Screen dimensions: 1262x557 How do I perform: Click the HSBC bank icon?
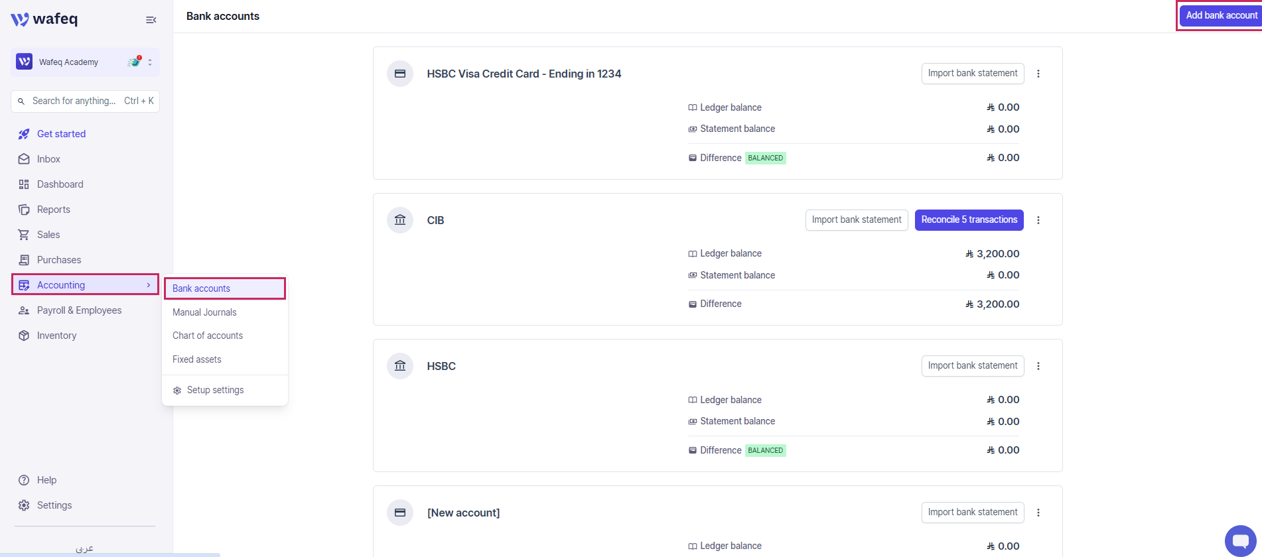click(x=400, y=366)
